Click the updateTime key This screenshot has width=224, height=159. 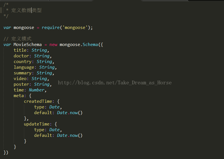click(37, 124)
